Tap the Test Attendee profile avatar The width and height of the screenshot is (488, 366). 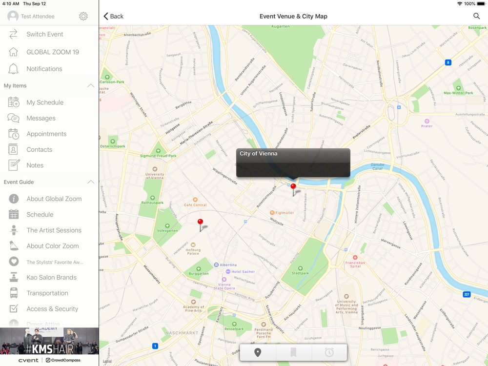pos(13,16)
